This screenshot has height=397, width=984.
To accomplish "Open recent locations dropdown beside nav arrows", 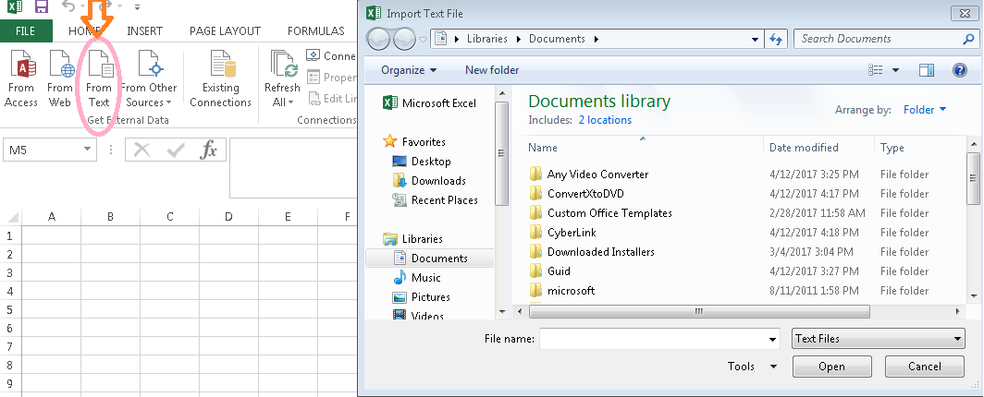I will coord(423,39).
